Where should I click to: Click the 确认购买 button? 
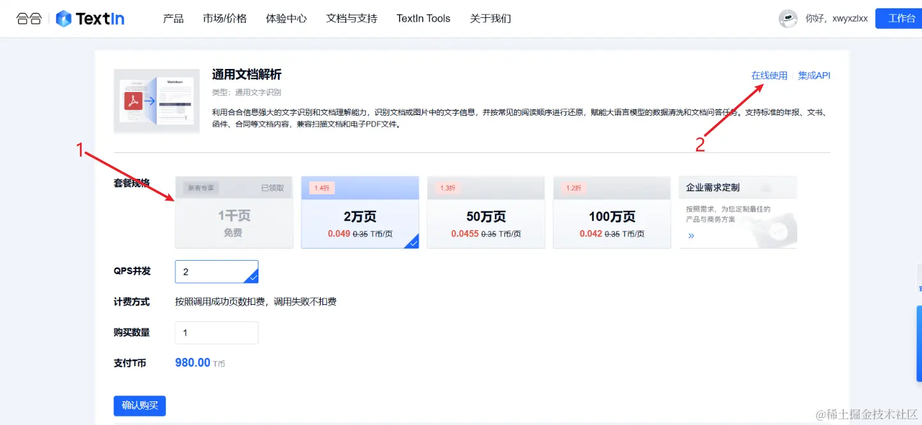click(139, 406)
